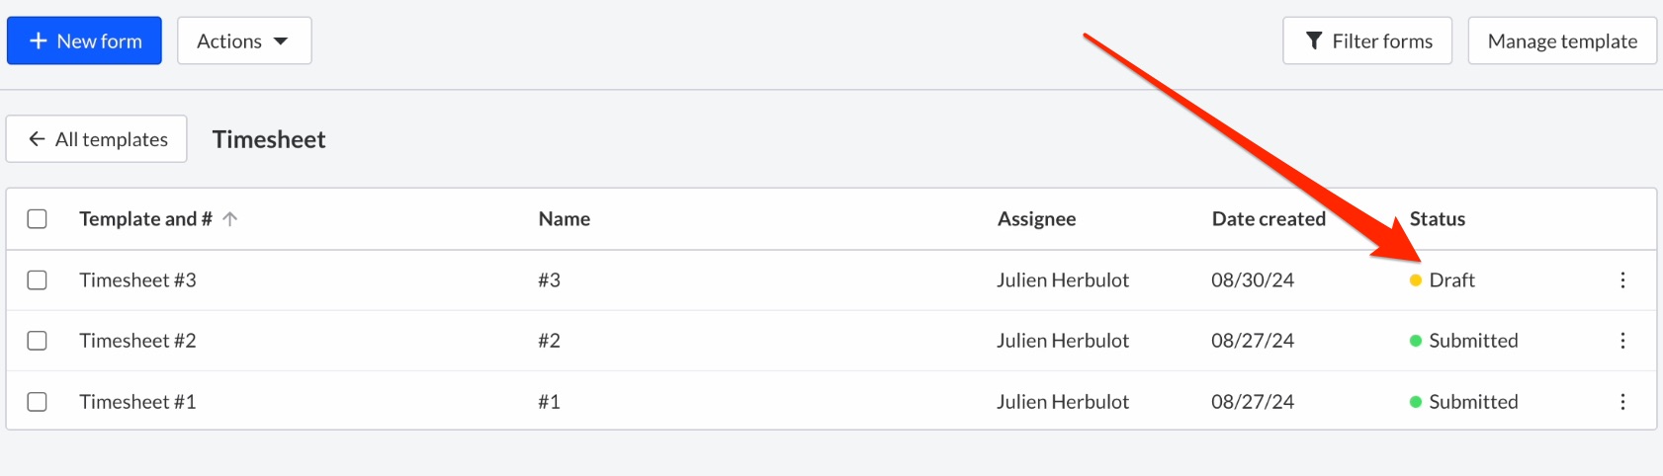This screenshot has width=1663, height=476.
Task: Open three-dot menu for Timesheet #2
Action: point(1622,341)
